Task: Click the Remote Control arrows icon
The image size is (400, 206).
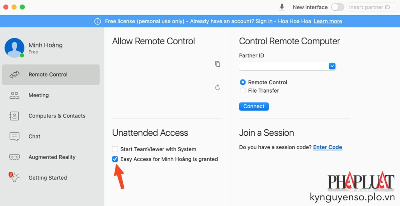Action: (14, 75)
